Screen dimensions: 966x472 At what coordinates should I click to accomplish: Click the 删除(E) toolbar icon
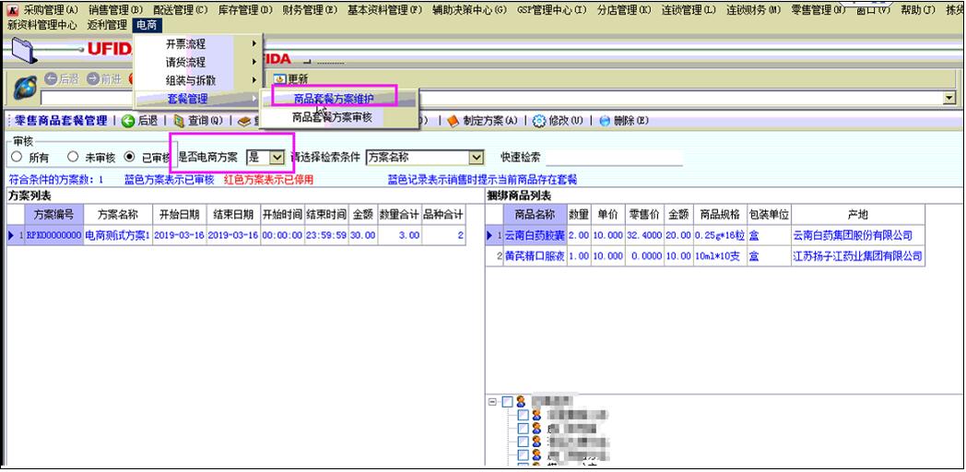(x=605, y=122)
